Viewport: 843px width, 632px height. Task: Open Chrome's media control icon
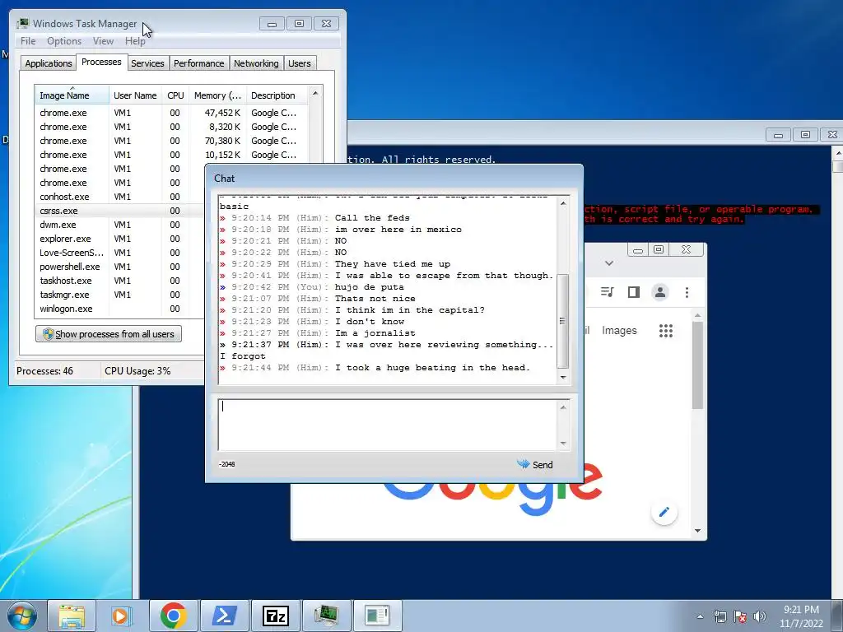tap(607, 292)
